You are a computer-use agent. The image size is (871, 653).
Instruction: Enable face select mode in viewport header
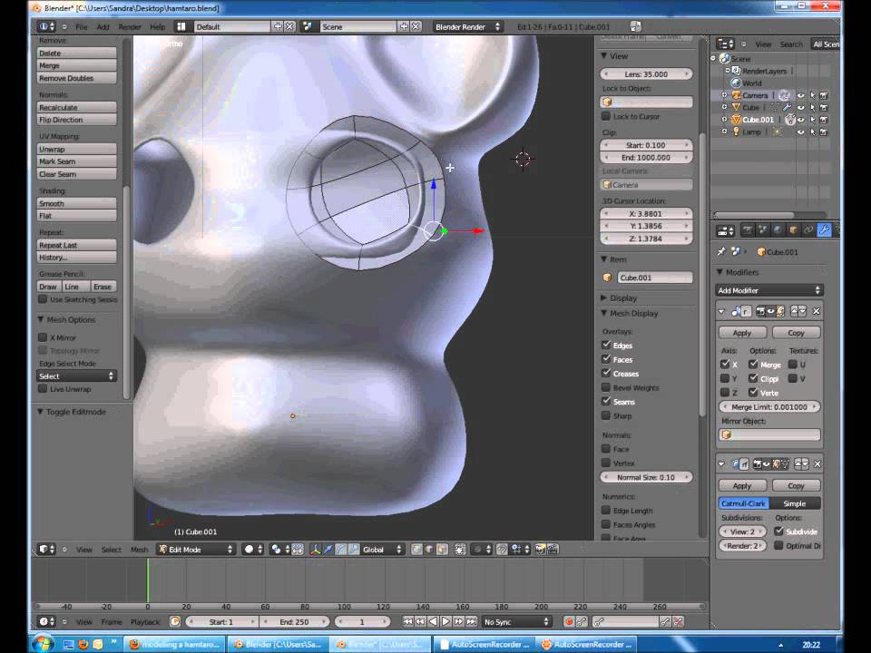[x=442, y=550]
